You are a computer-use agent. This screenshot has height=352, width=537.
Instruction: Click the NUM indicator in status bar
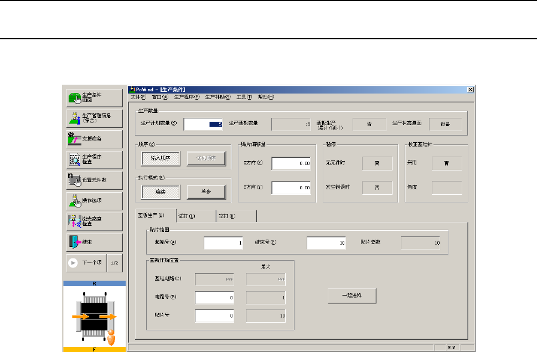(451, 348)
